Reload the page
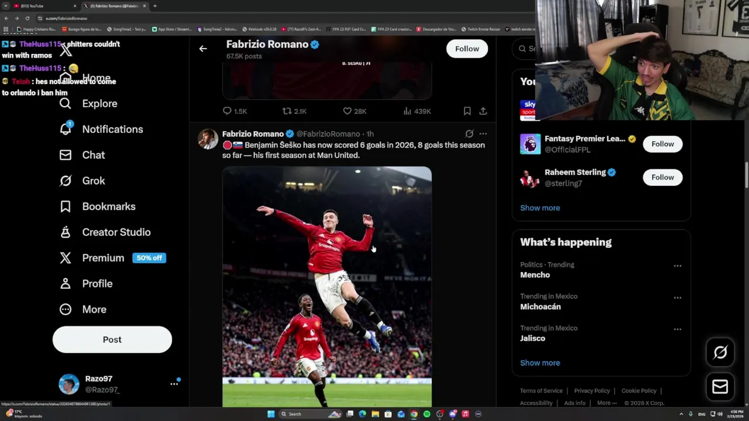This screenshot has height=421, width=749. point(27,18)
